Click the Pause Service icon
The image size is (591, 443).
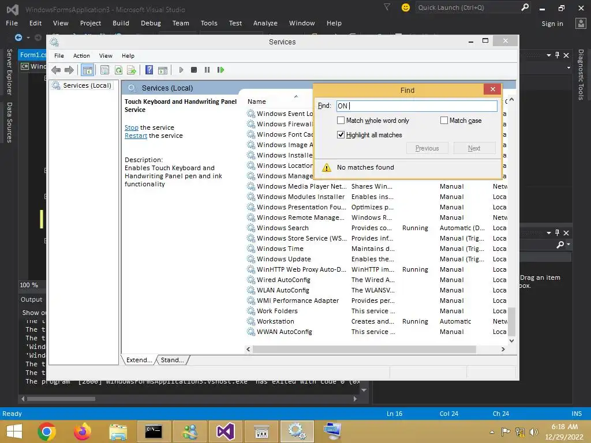coord(207,70)
